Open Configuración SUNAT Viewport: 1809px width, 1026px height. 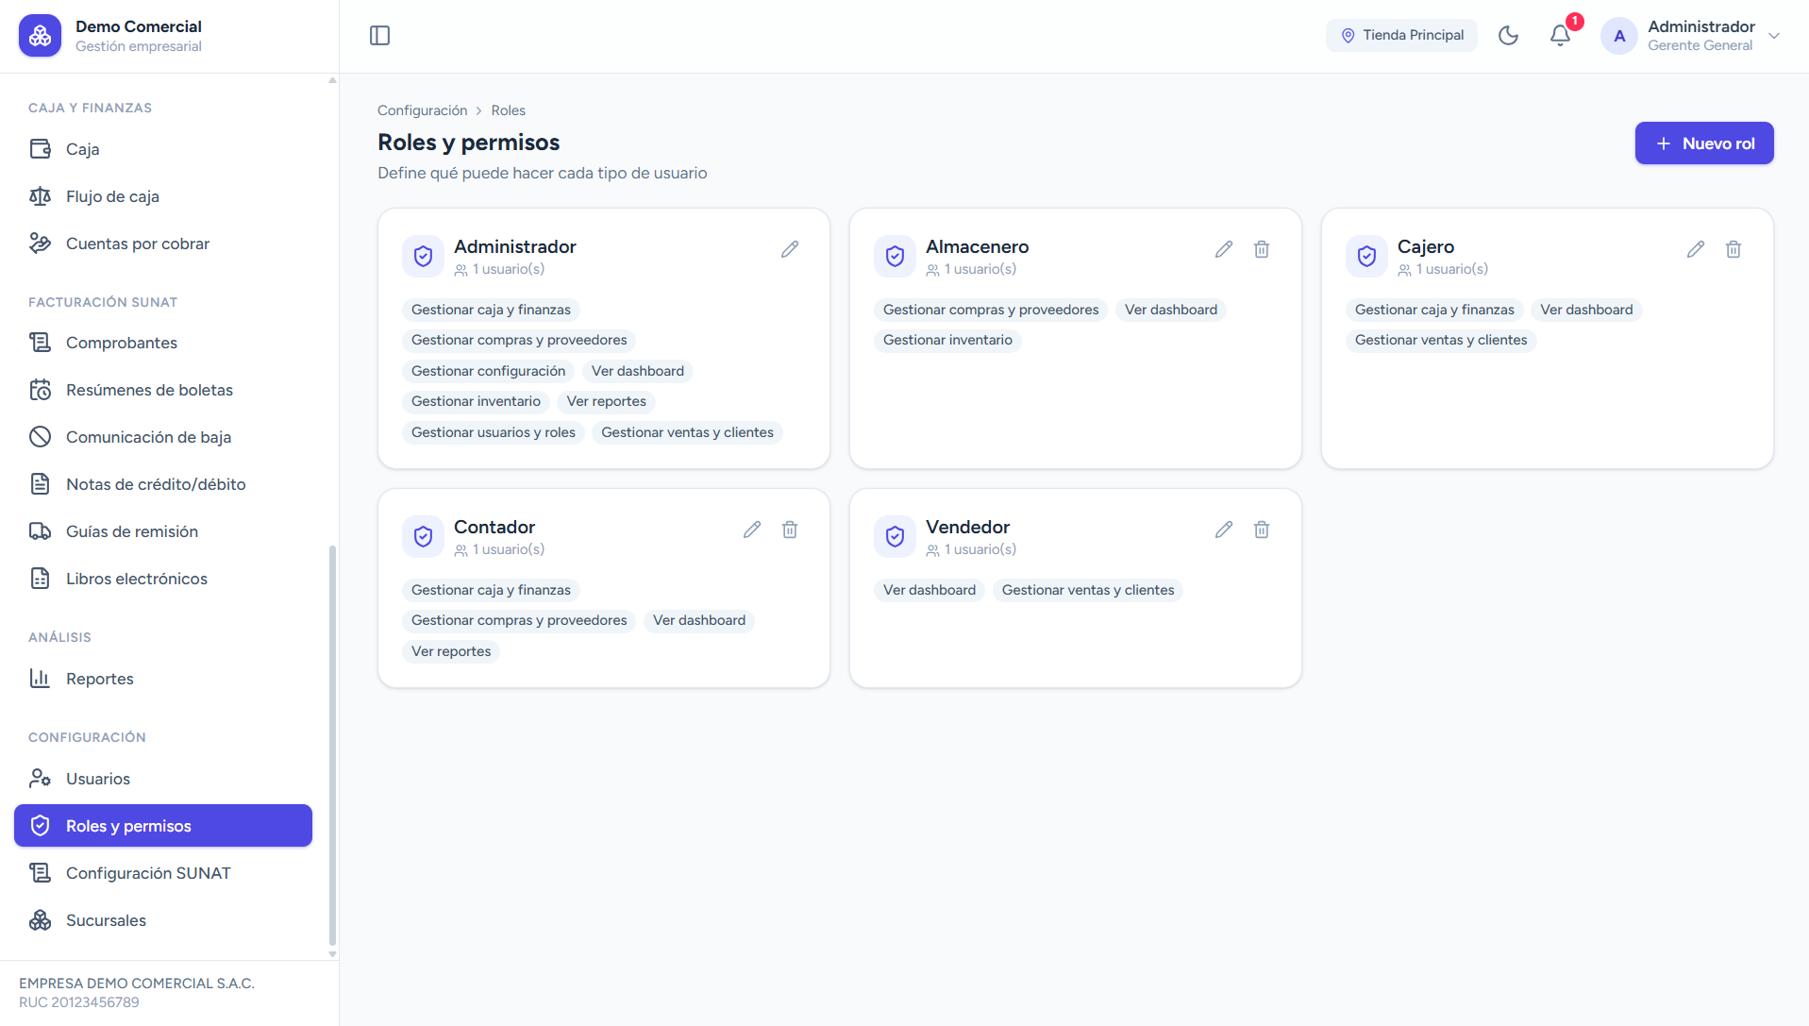pyautogui.click(x=163, y=873)
